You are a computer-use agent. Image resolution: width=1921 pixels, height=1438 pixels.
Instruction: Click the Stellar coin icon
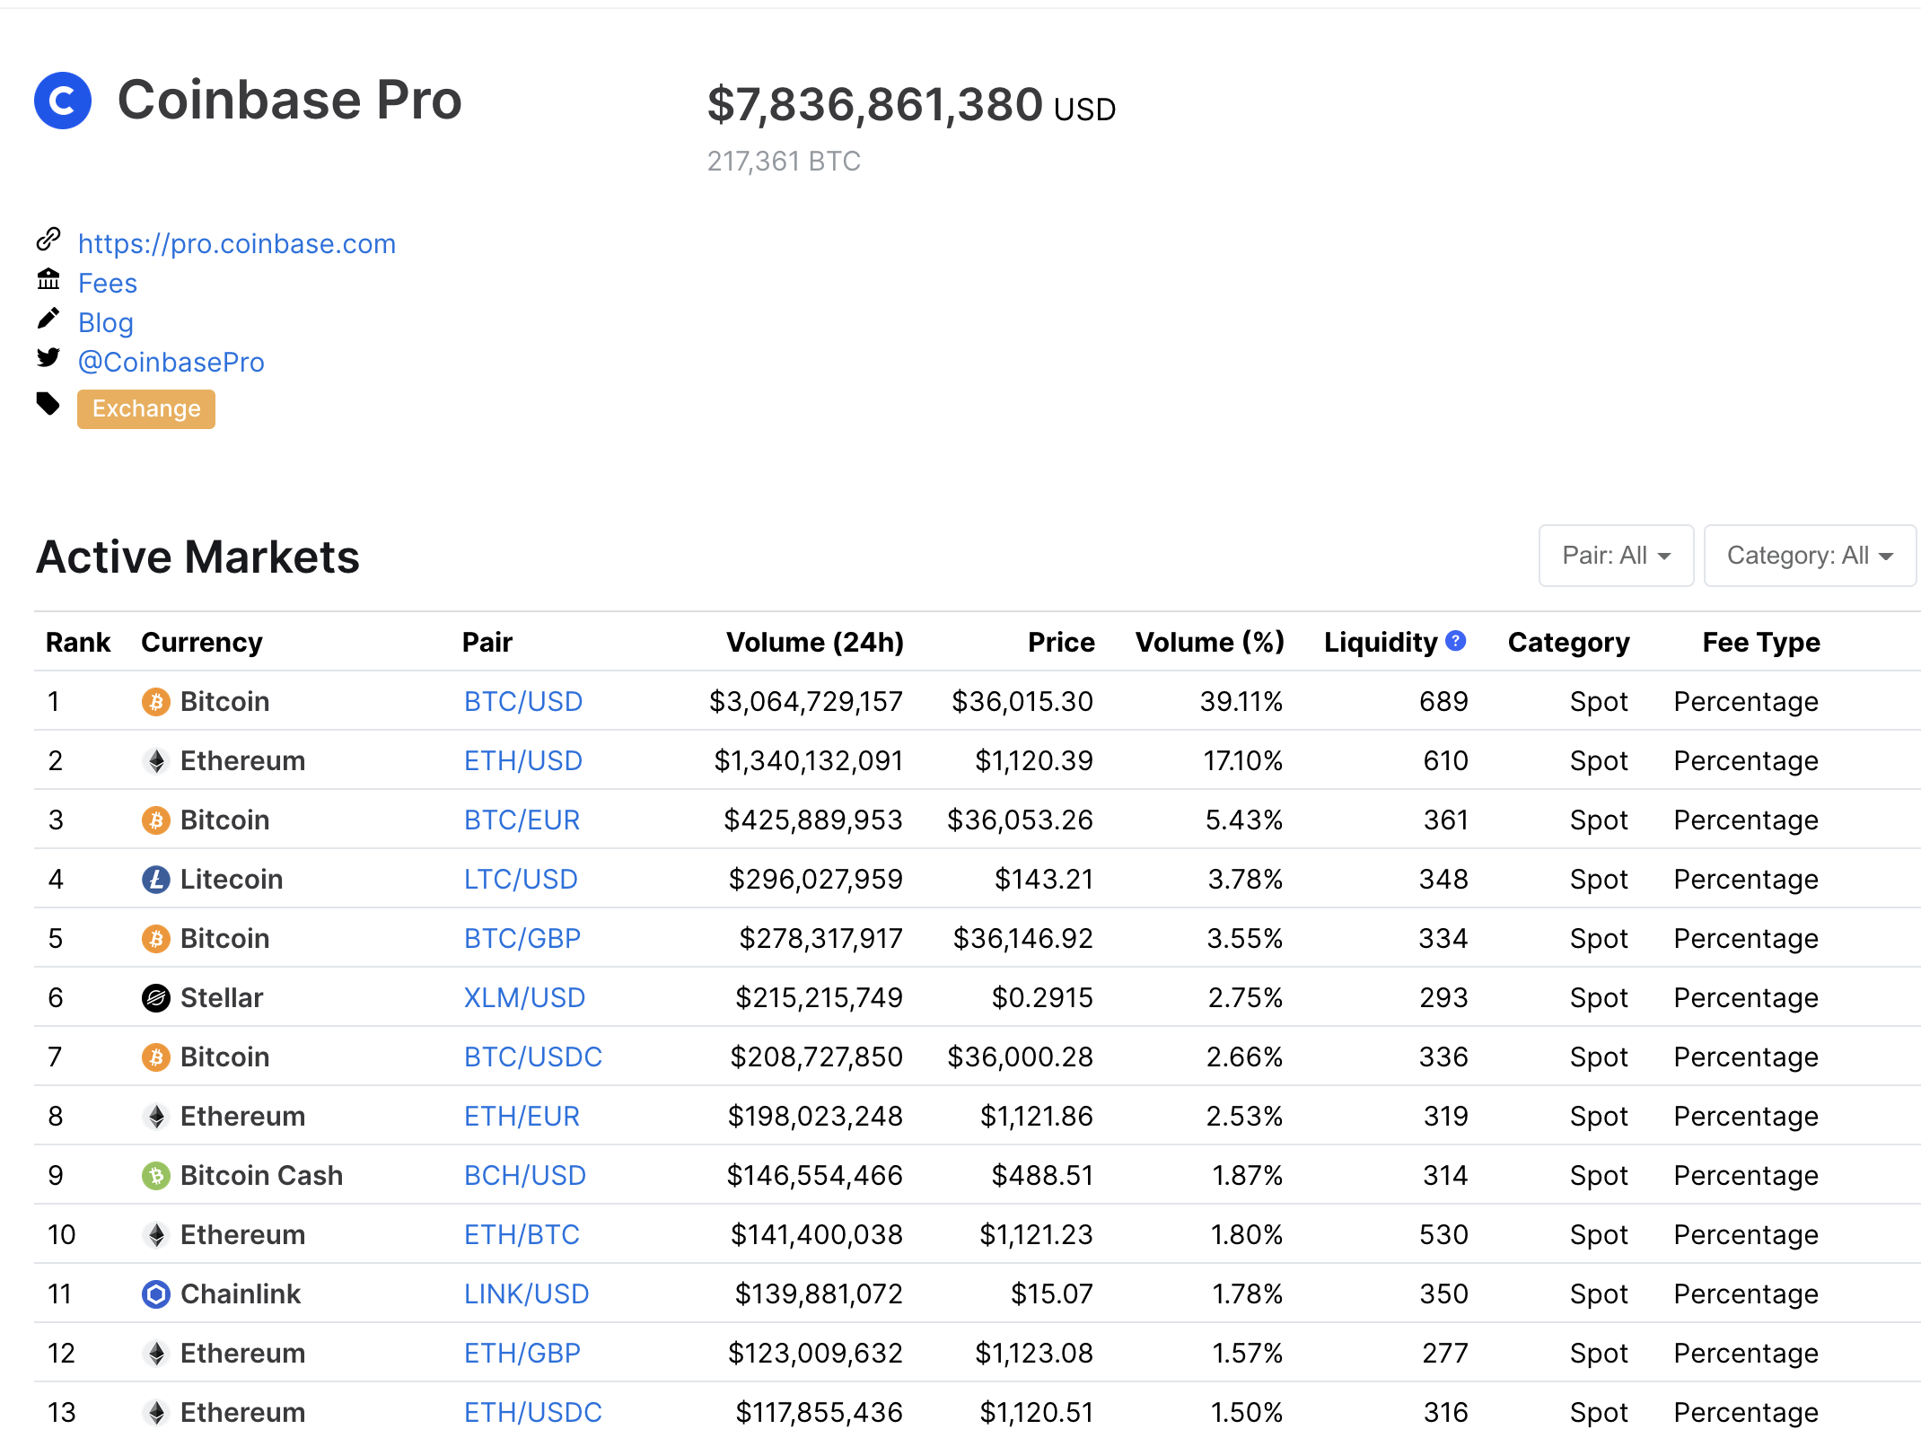[156, 998]
